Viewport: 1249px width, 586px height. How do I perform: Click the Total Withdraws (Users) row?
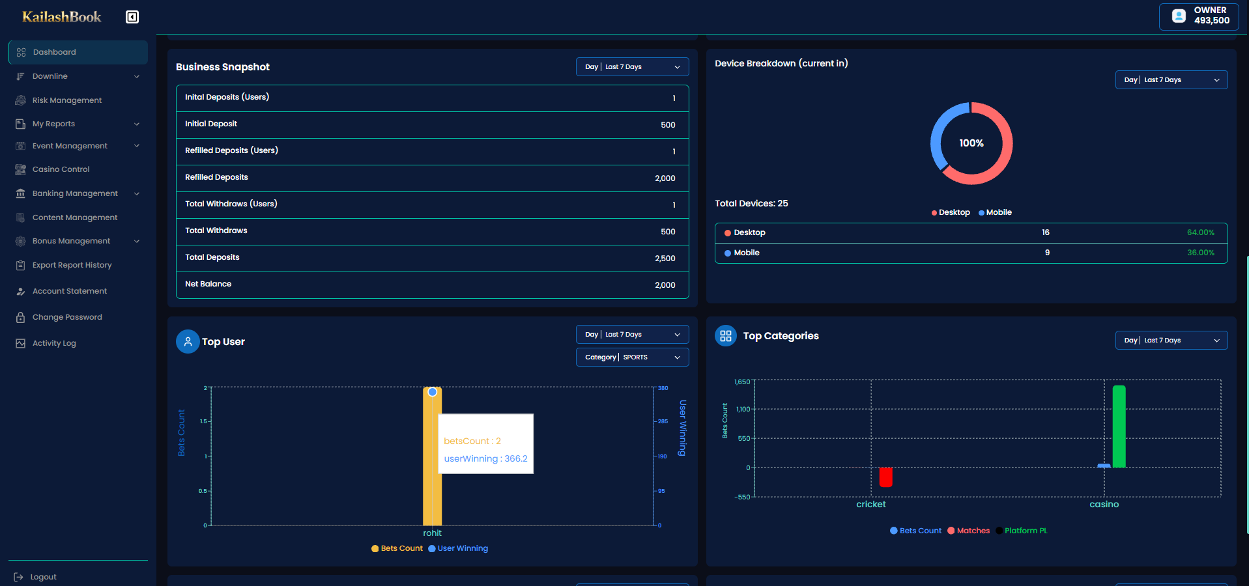click(432, 204)
